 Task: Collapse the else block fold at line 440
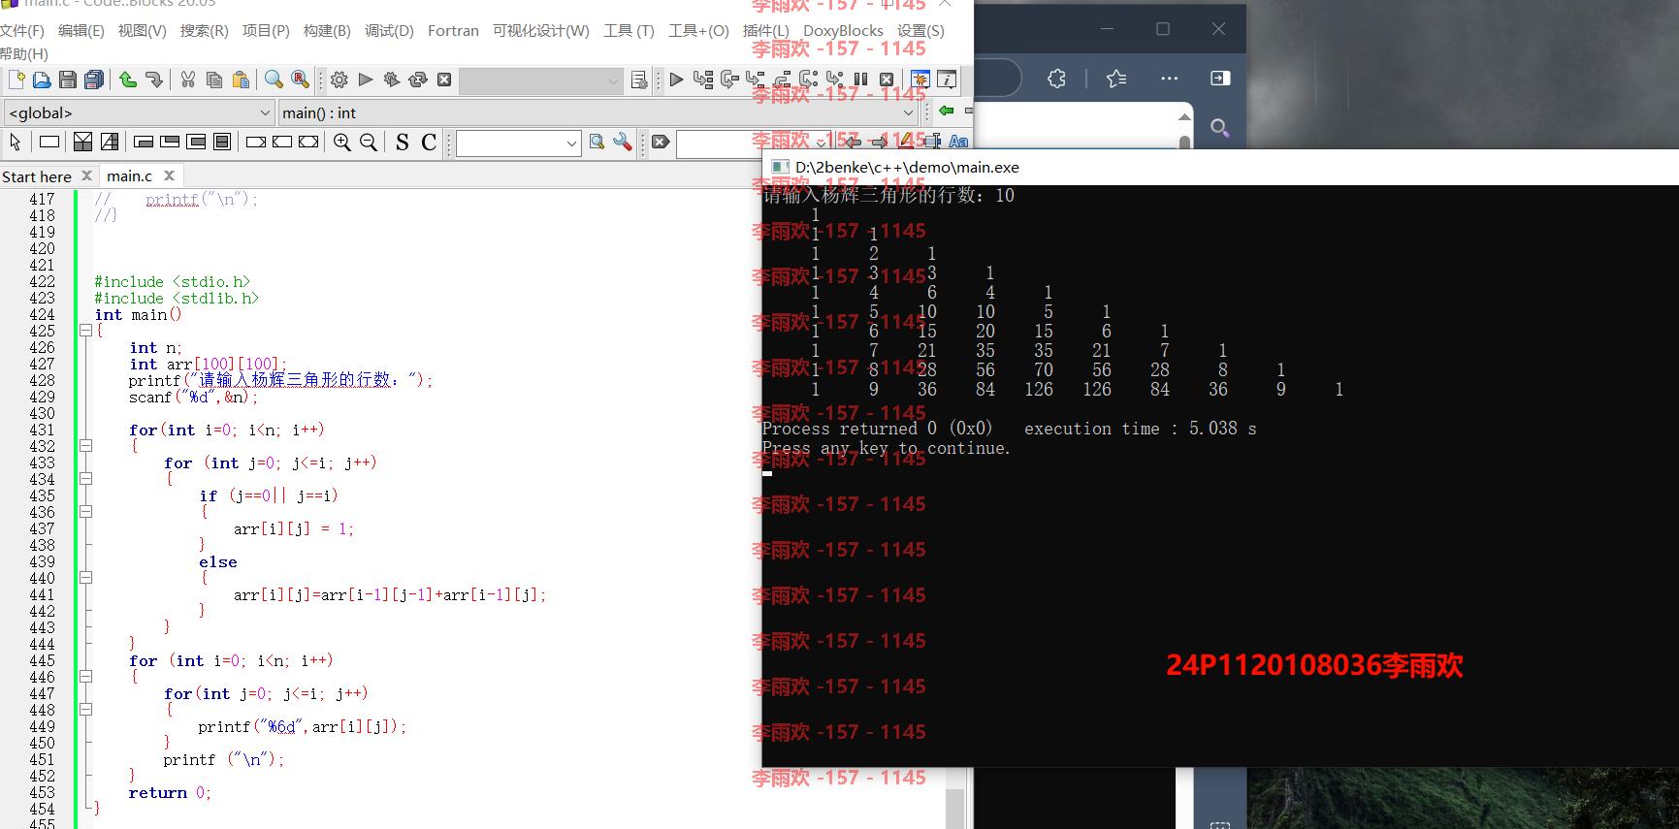coord(85,578)
